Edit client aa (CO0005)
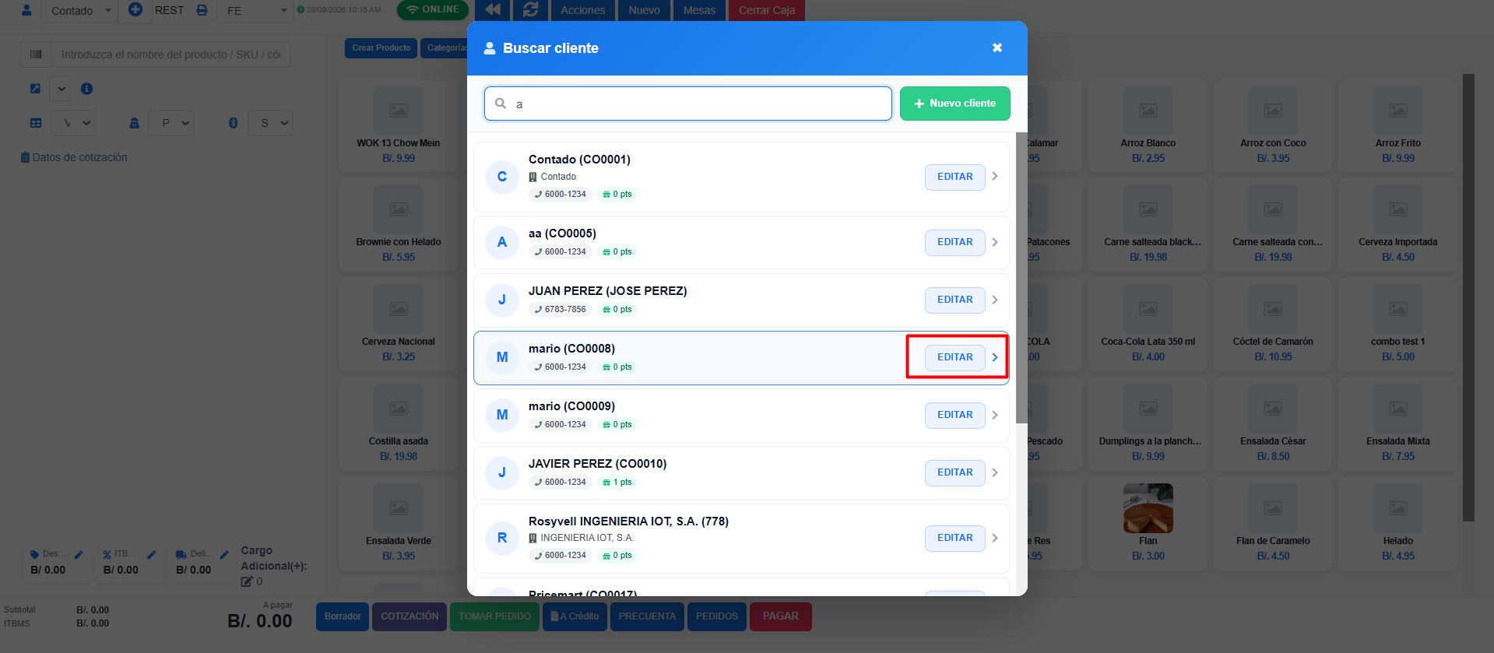This screenshot has width=1494, height=653. pos(954,242)
